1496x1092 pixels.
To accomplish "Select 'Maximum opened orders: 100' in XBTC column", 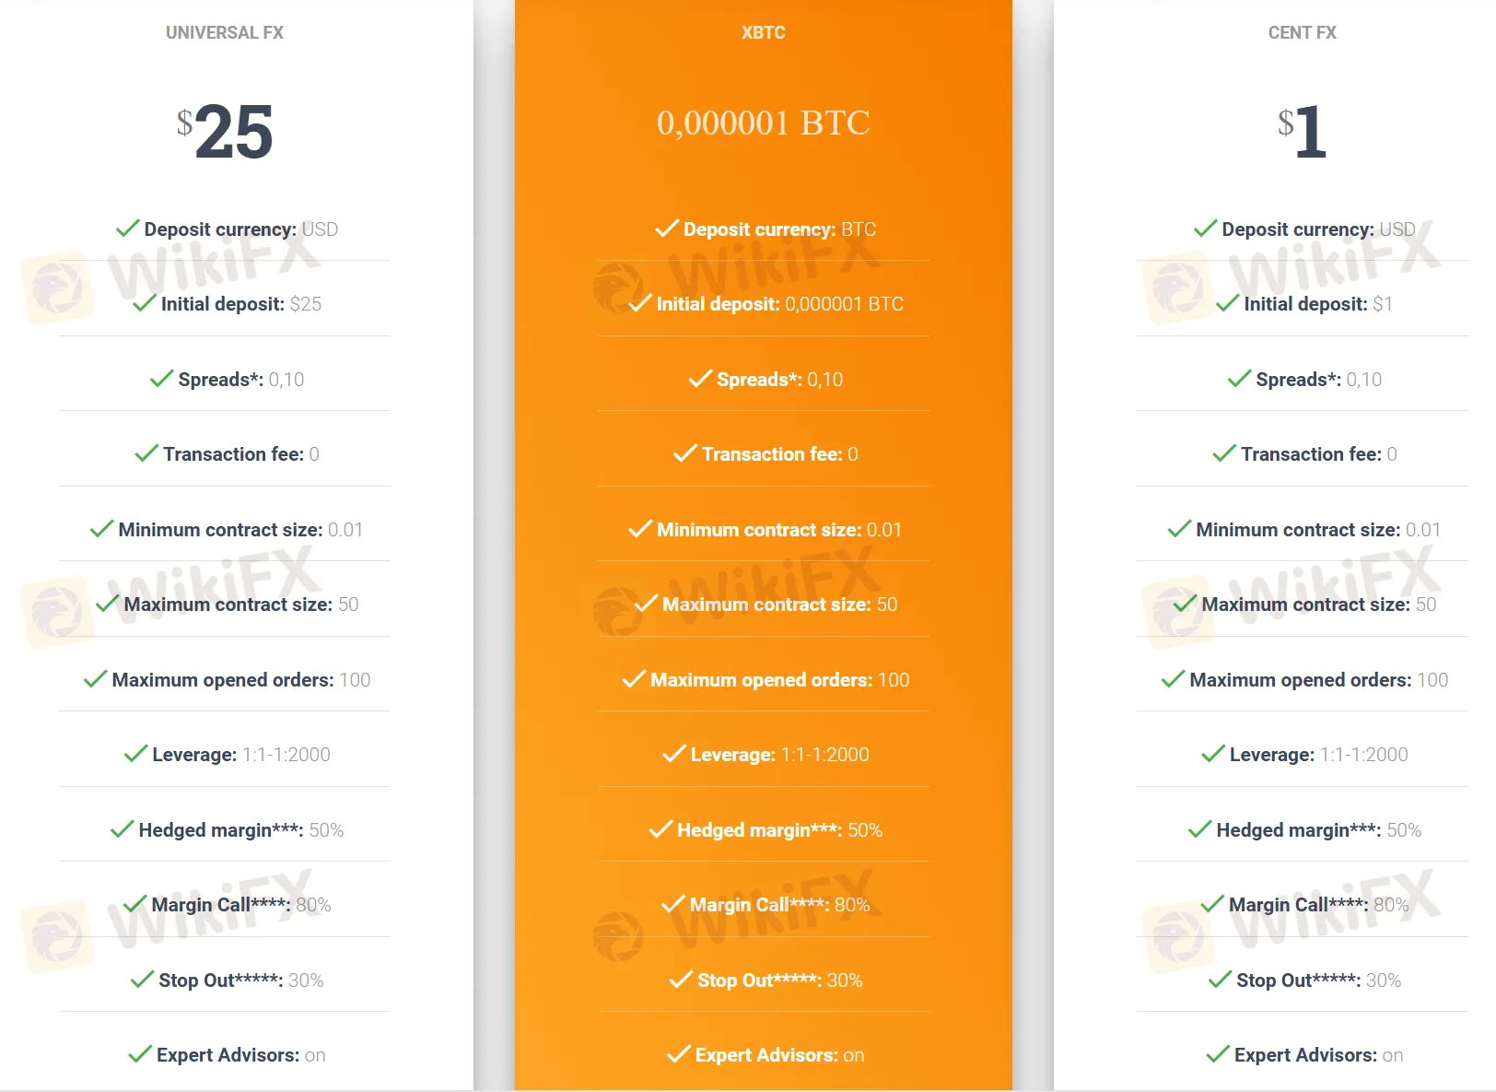I will 780,680.
